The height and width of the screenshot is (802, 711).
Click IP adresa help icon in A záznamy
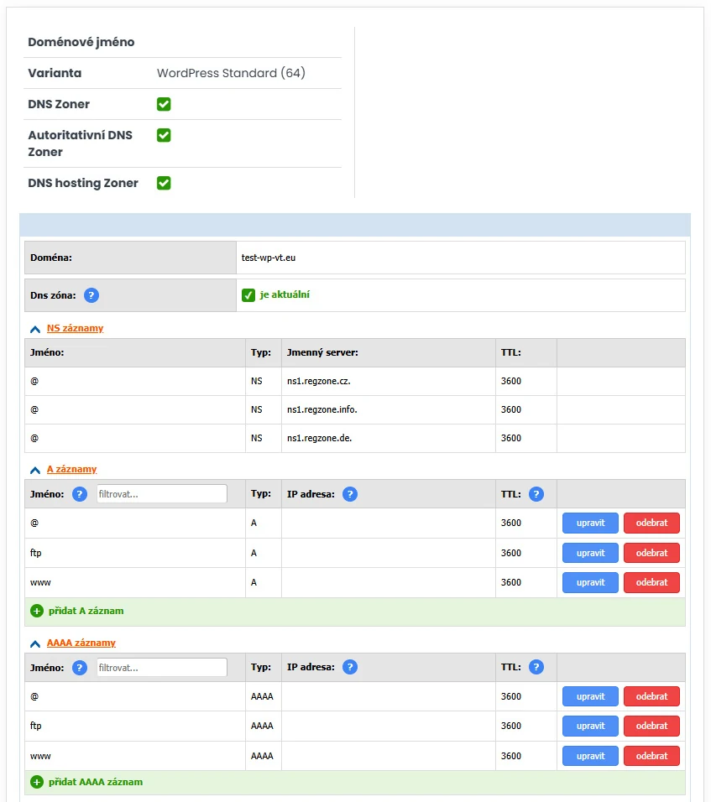tap(350, 494)
